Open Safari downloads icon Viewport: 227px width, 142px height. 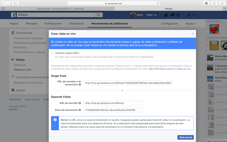point(206,3)
